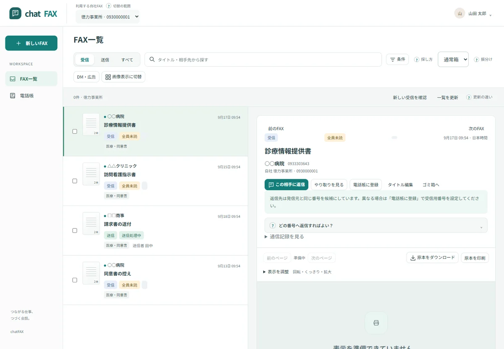Image resolution: width=504 pixels, height=349 pixels.
Task: Click the plus icon in 新しいFAX
Action: point(18,43)
